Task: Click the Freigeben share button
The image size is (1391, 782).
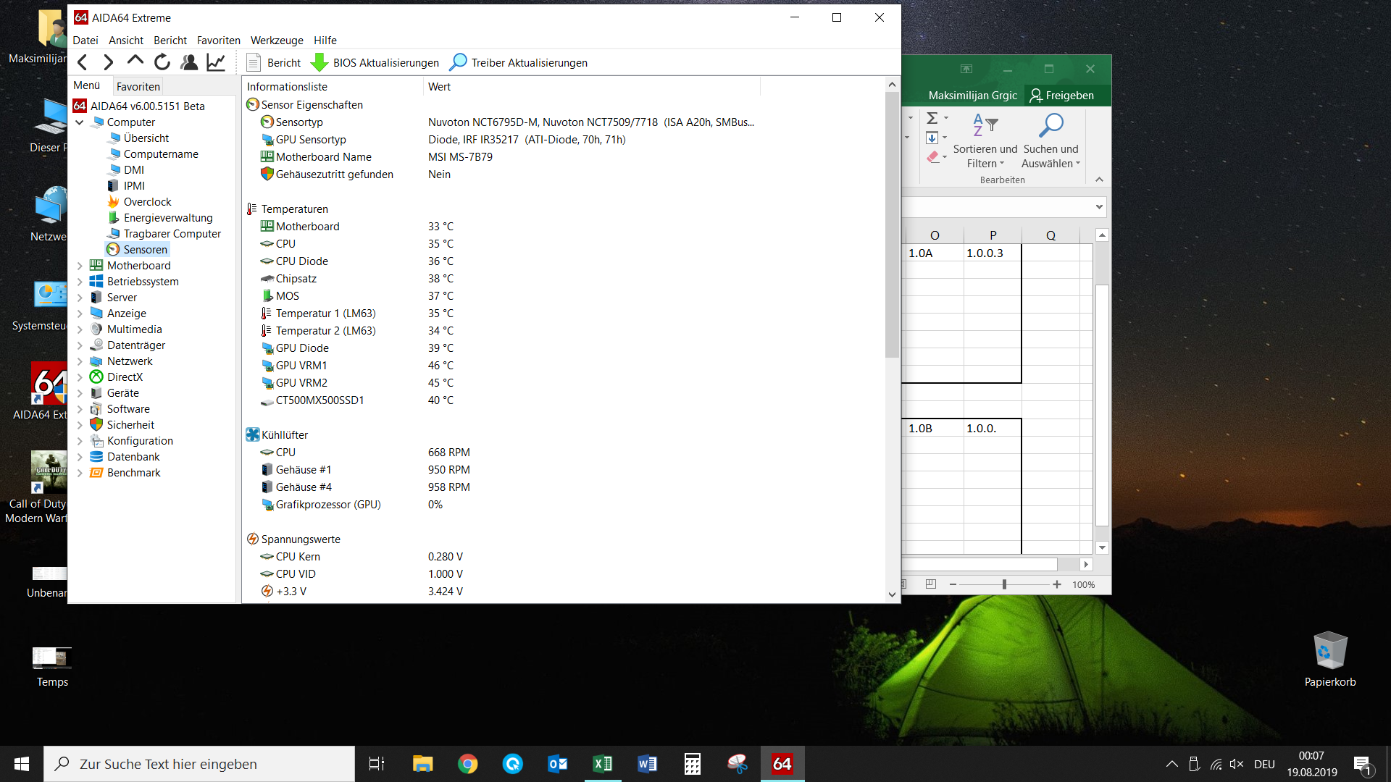Action: pyautogui.click(x=1062, y=96)
